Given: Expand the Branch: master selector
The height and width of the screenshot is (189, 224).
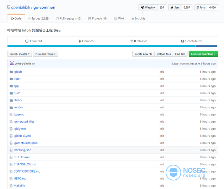Looking at the screenshot, I should [19, 54].
